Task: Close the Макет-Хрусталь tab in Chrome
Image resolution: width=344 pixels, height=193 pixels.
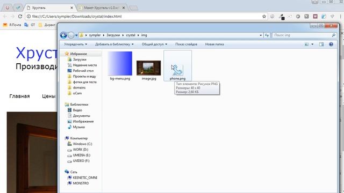Action: coord(124,8)
